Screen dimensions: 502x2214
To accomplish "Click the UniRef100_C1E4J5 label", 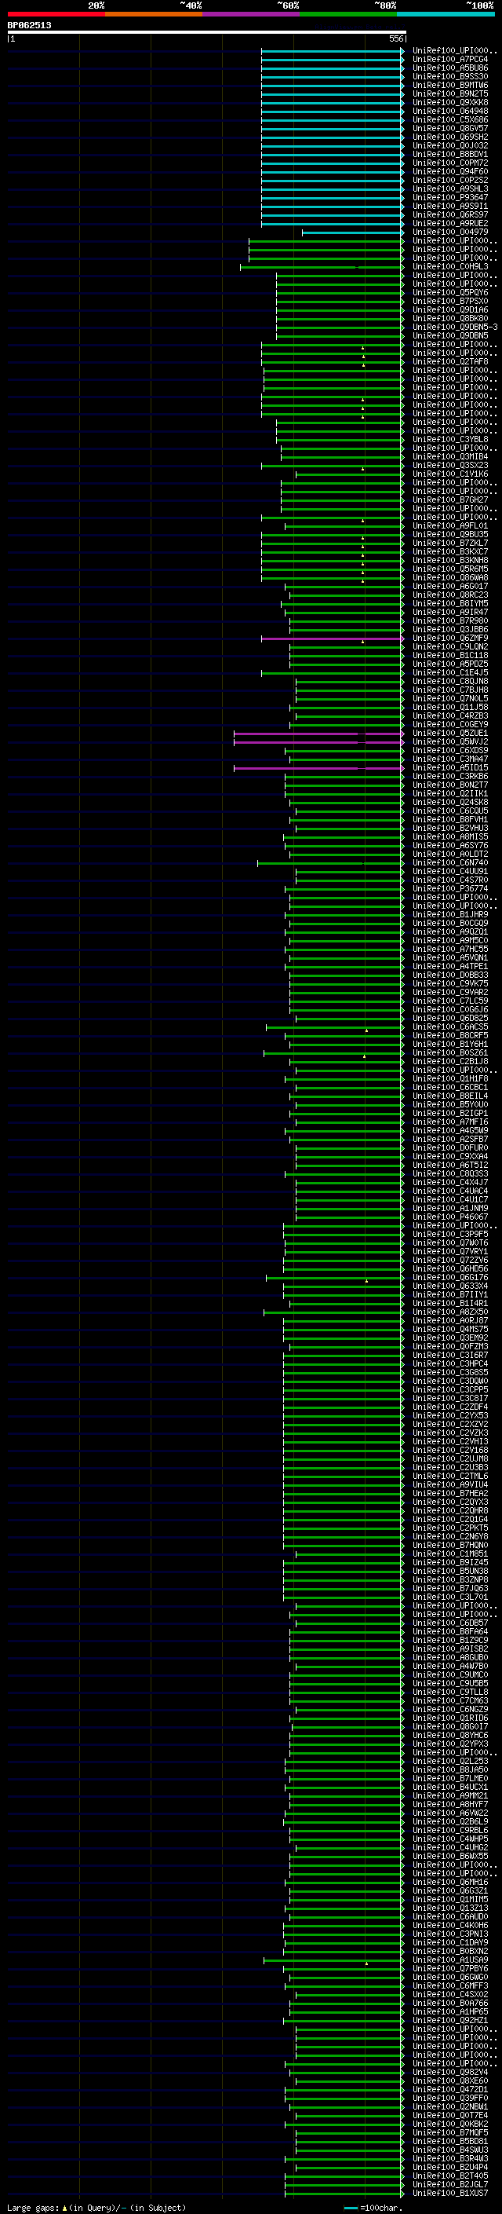I will pyautogui.click(x=449, y=673).
